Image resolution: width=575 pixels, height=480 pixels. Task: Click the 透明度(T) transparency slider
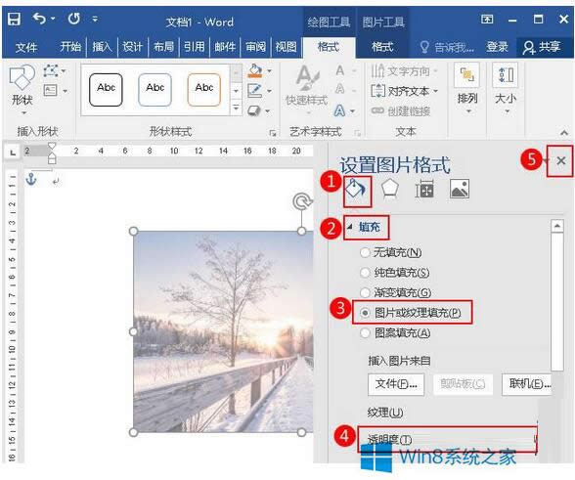(448, 439)
